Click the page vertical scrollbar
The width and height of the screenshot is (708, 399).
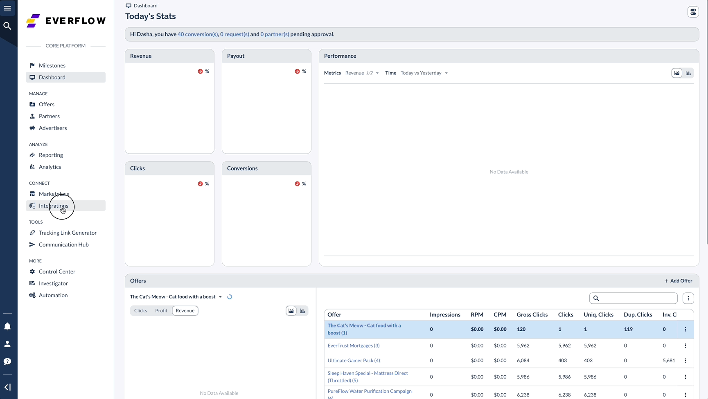pos(706,123)
